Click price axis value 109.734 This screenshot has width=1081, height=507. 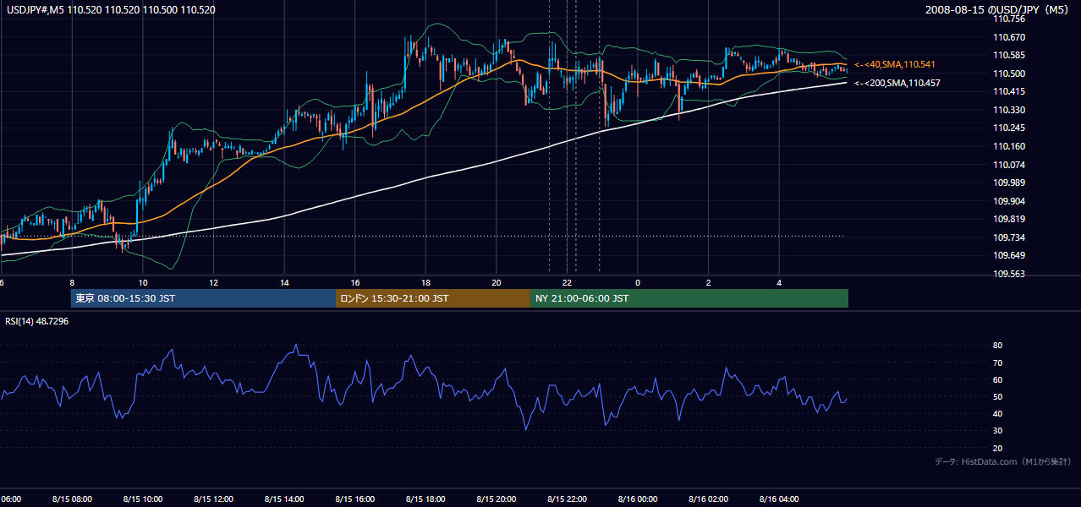tap(1008, 237)
